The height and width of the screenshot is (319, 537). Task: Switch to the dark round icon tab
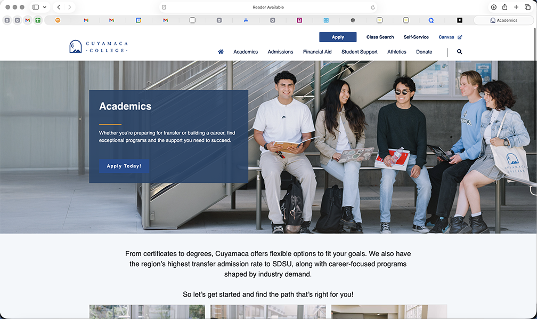click(353, 20)
